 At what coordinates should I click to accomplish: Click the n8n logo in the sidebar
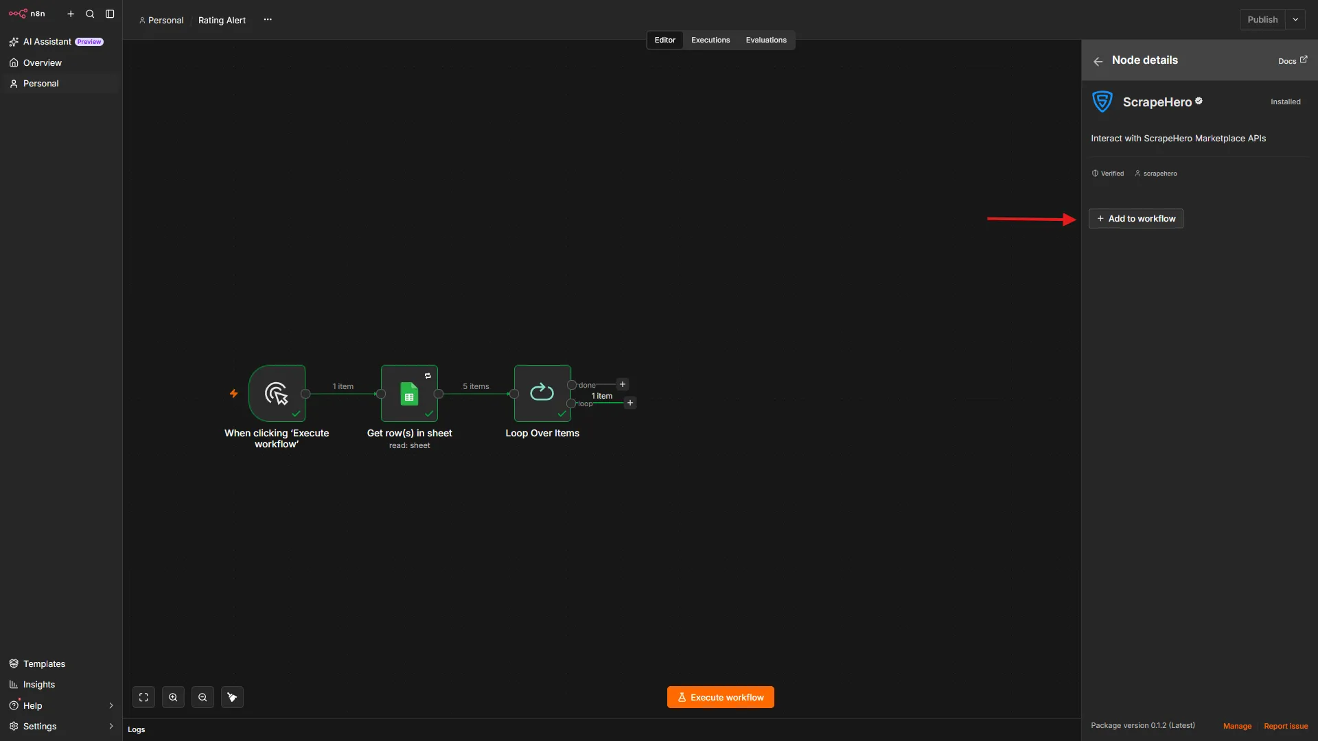coord(27,14)
